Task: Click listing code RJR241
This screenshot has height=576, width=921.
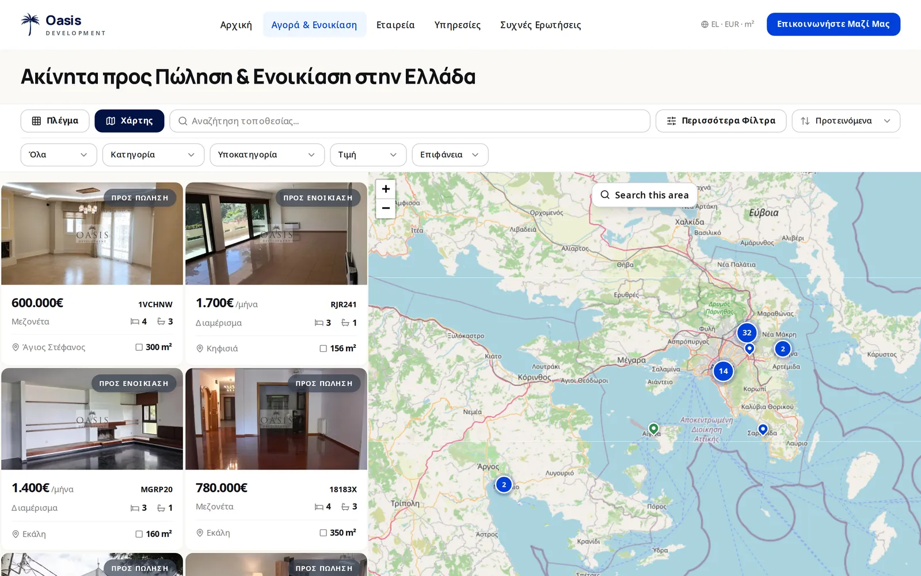Action: click(x=344, y=305)
